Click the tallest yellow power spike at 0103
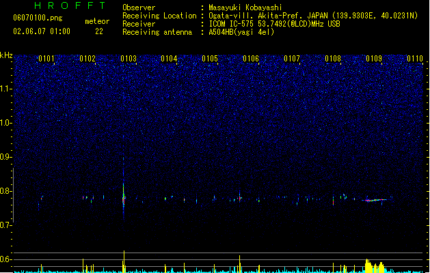The width and height of the screenshot is (430, 273). click(124, 261)
